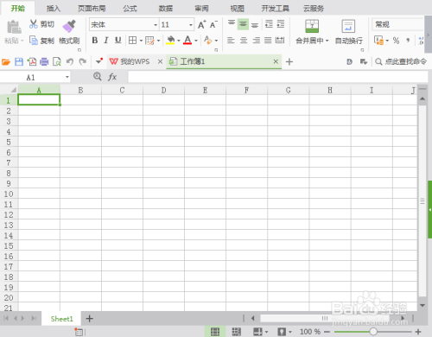
Task: Select the Sheet1 worksheet tab
Action: click(x=61, y=319)
